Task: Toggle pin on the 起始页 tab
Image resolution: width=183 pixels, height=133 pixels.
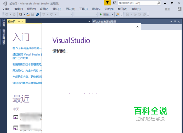Action: tap(19, 22)
